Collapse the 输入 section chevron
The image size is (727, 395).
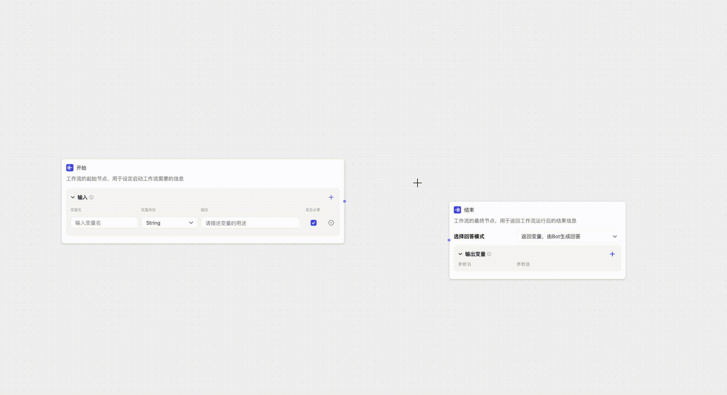73,197
